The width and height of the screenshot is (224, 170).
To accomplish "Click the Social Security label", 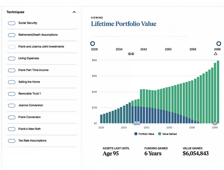I will click(x=28, y=23).
